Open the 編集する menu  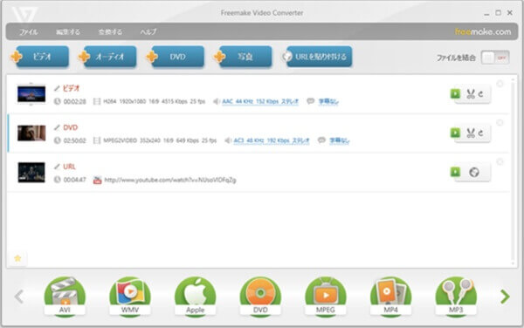click(x=68, y=32)
